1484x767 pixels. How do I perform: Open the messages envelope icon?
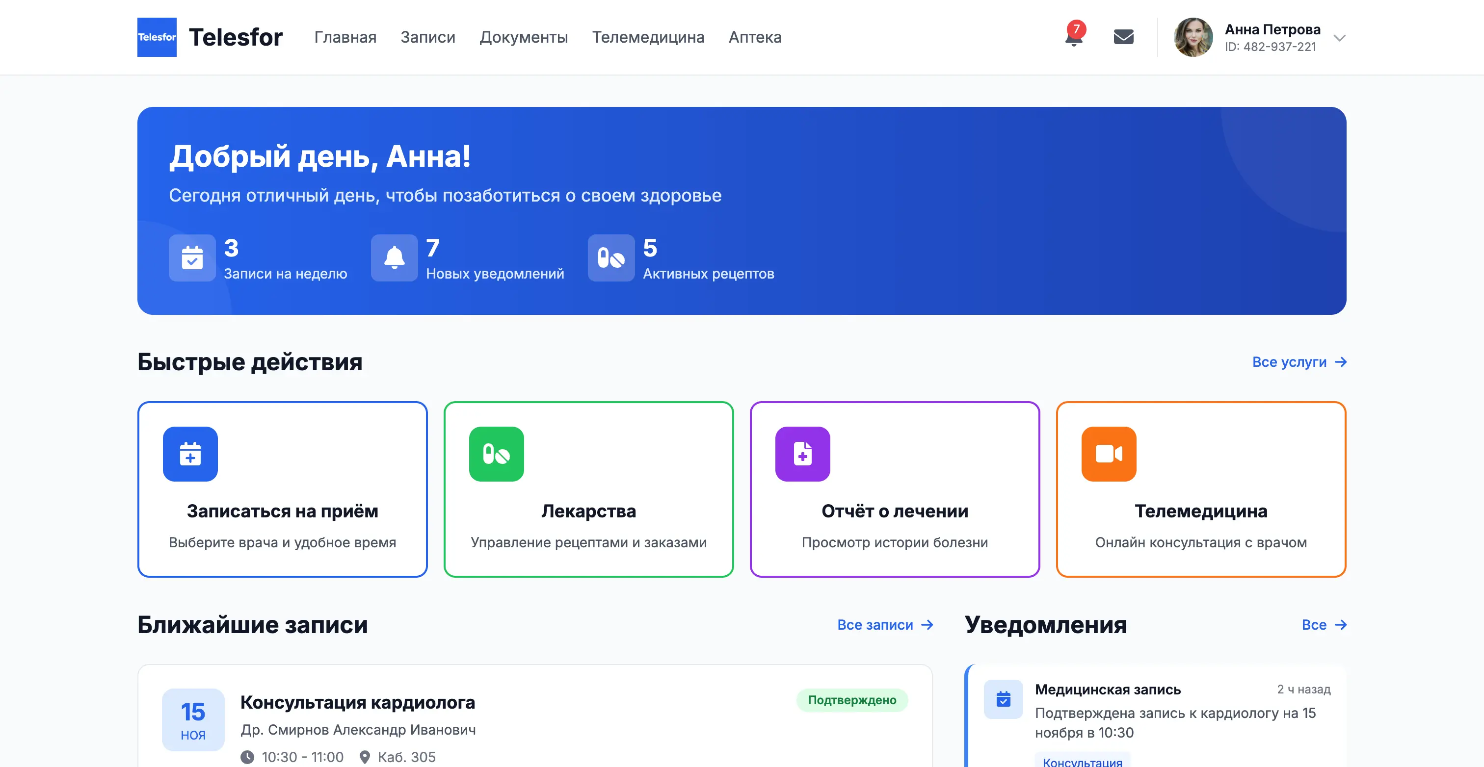[x=1123, y=36]
